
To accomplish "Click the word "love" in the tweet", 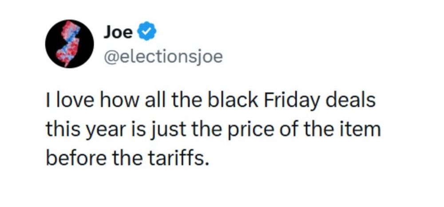I will pos(75,100).
